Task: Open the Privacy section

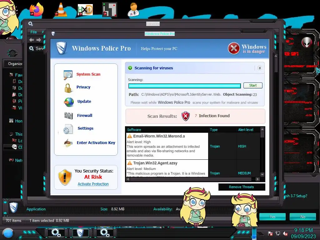Action: [83, 87]
